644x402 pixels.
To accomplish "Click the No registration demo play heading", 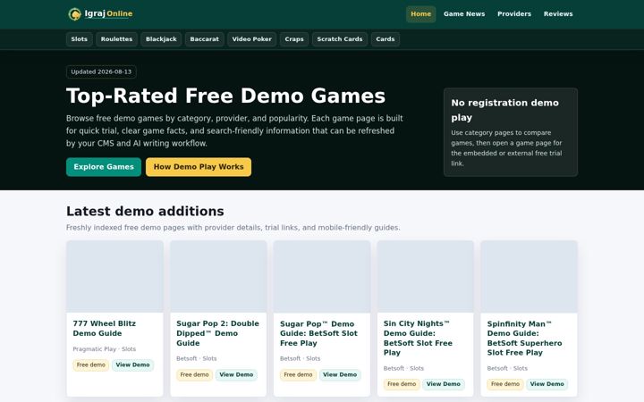I will coord(504,110).
